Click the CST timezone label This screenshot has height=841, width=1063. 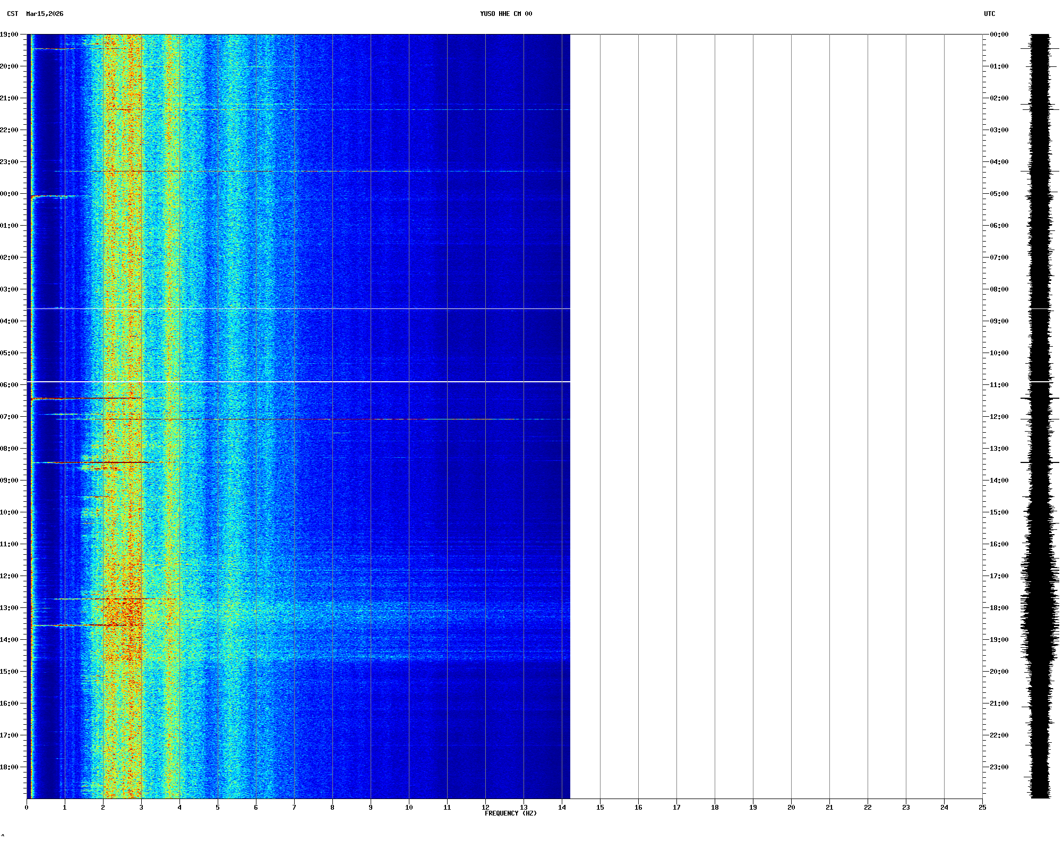(13, 14)
